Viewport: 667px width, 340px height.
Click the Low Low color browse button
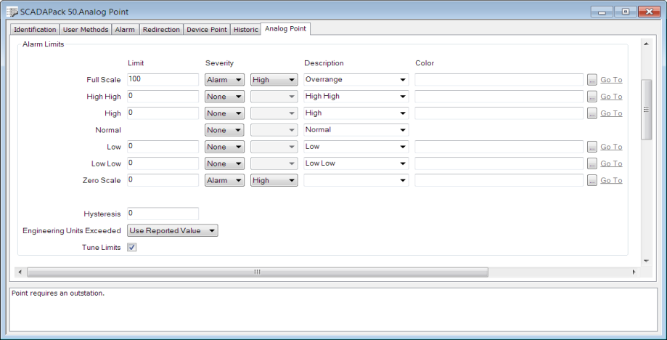click(592, 163)
